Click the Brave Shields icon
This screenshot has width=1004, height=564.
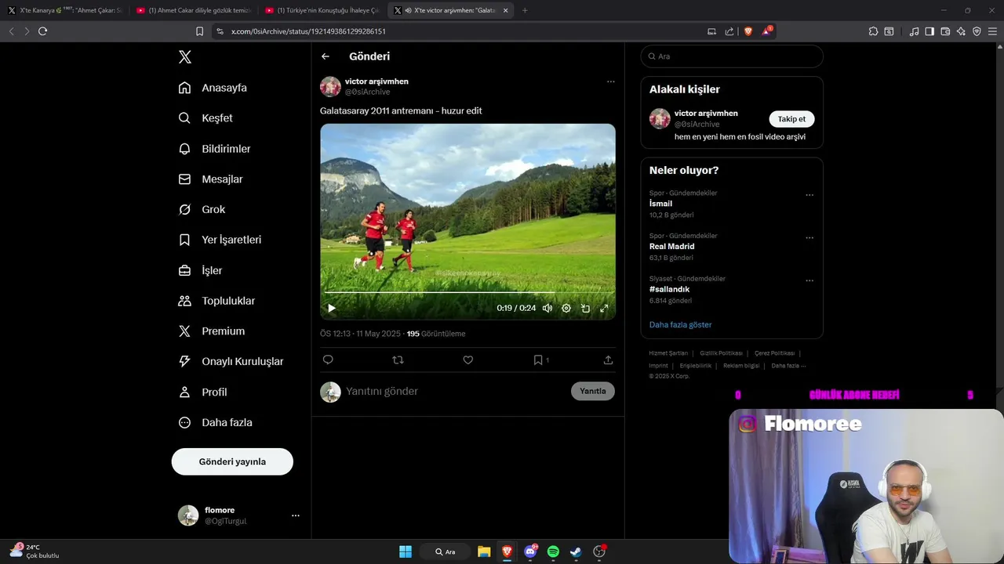coord(748,31)
